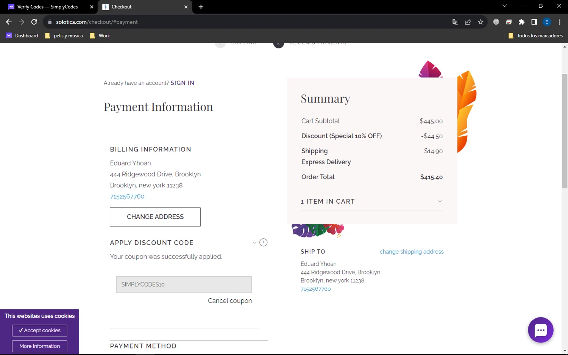Click the Order Total $415.40 value
Screen dimensions: 568x355
tap(431, 177)
